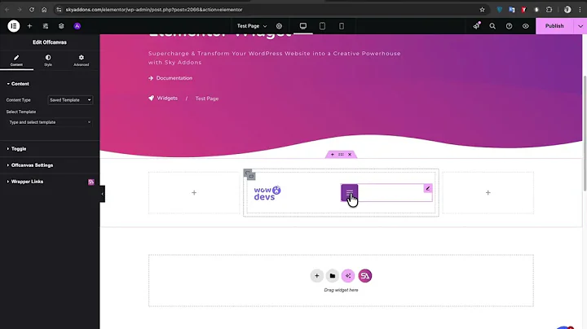
Task: Open the browser extensions puzzle icon
Action: tap(549, 9)
